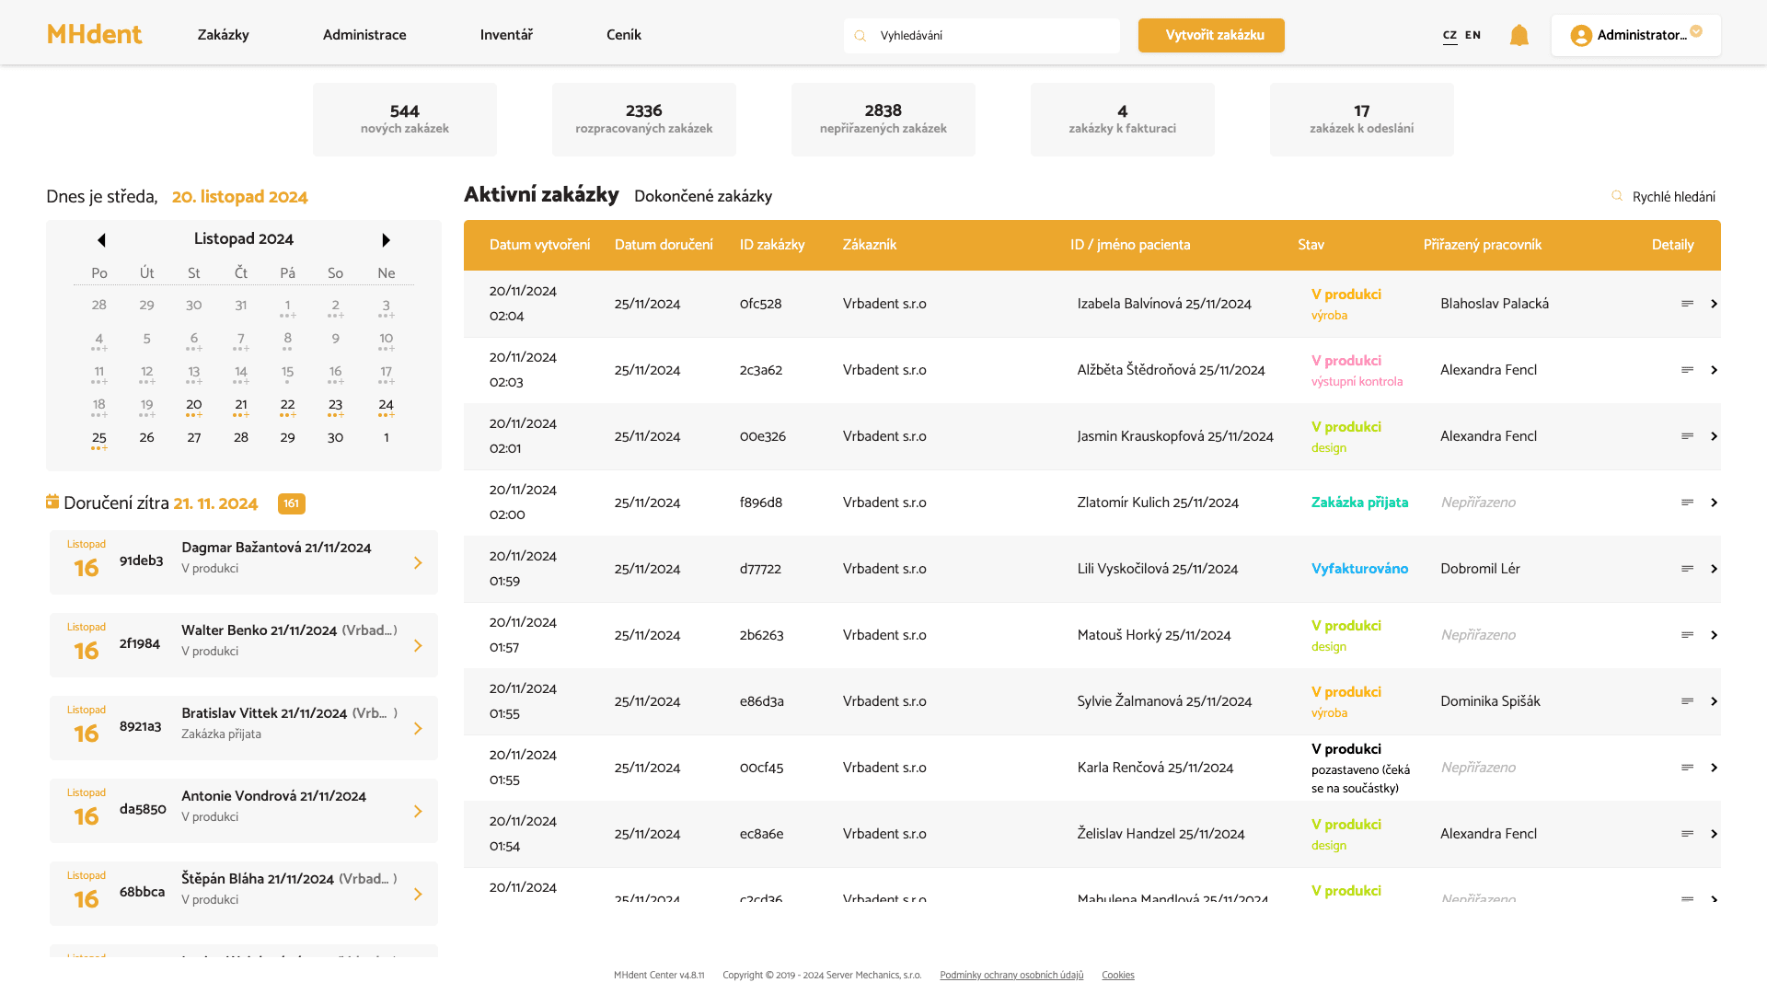
Task: Expand delivery item Antonie Vondrová
Action: click(418, 811)
